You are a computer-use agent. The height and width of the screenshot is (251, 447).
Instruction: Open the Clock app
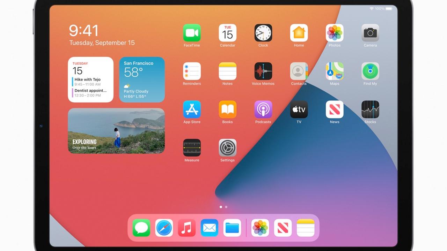pos(263,33)
